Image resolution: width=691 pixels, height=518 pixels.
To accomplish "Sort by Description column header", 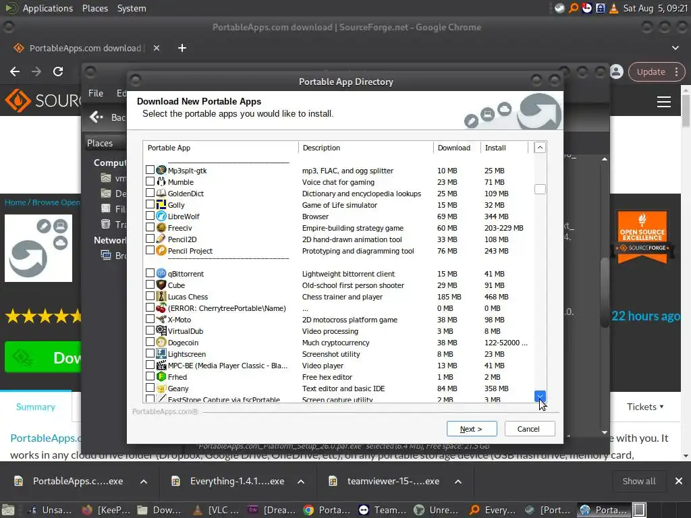I will pos(366,148).
